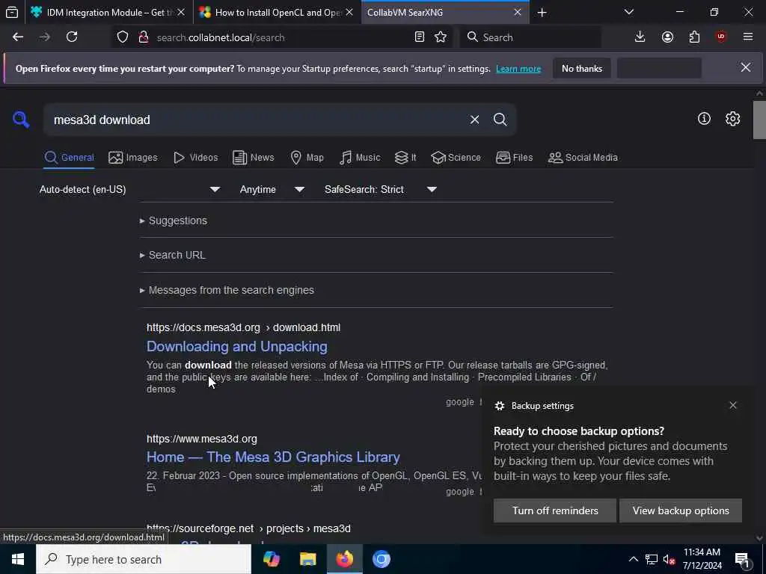Viewport: 766px width, 574px height.
Task: Bookmark this page with star icon
Action: 441,37
